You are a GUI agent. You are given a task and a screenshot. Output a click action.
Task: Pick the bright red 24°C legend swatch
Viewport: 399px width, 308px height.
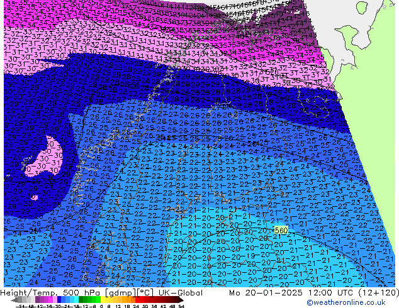point(137,300)
